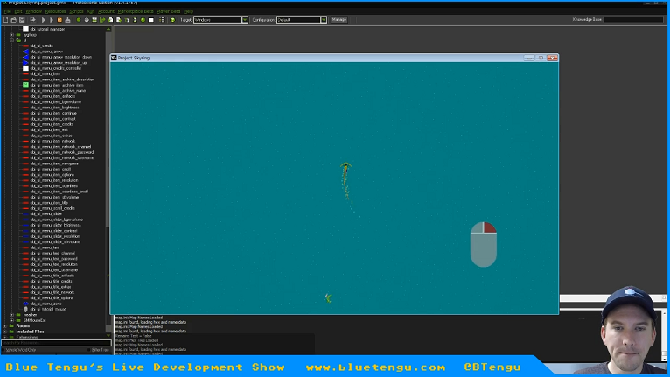Click the Create Sound icon
This screenshot has width=670, height=377.
87,20
